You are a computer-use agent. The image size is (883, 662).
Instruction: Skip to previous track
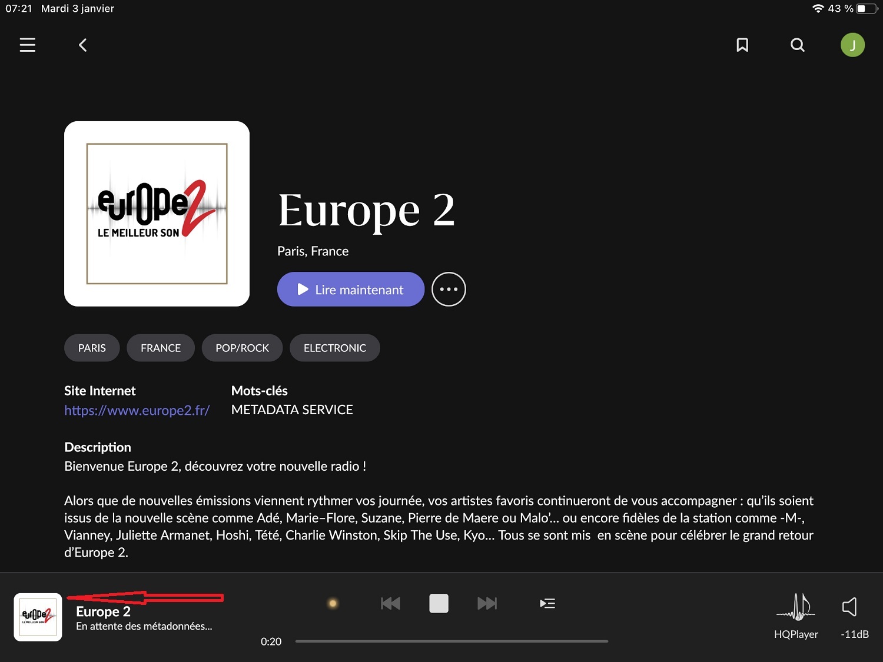[390, 603]
